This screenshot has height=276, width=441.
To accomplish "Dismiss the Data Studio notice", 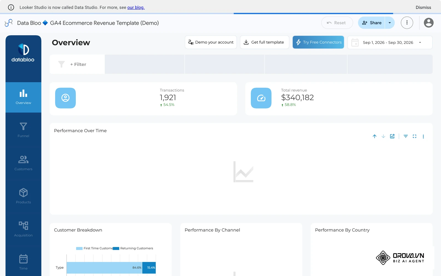I will (423, 7).
